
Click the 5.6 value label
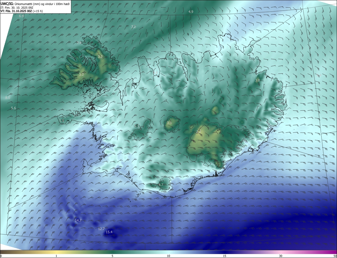pos(14,108)
